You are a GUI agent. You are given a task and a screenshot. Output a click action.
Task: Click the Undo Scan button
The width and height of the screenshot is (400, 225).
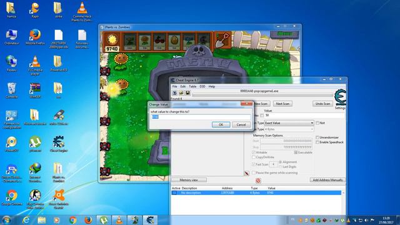(322, 104)
